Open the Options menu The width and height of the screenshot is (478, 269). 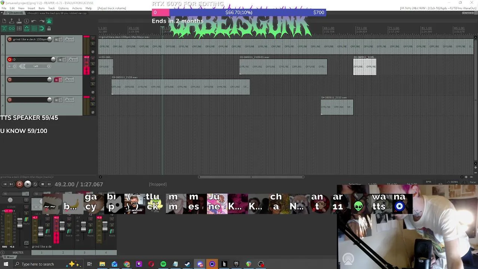pos(63,8)
